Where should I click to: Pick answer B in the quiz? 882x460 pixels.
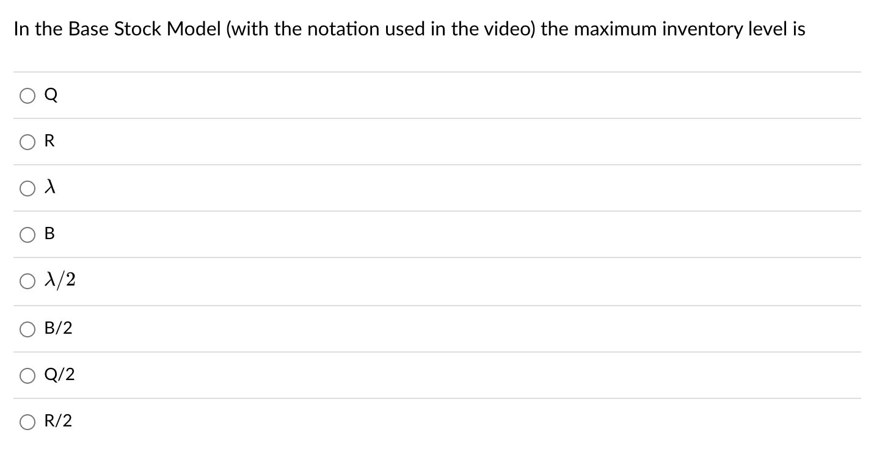[x=27, y=235]
